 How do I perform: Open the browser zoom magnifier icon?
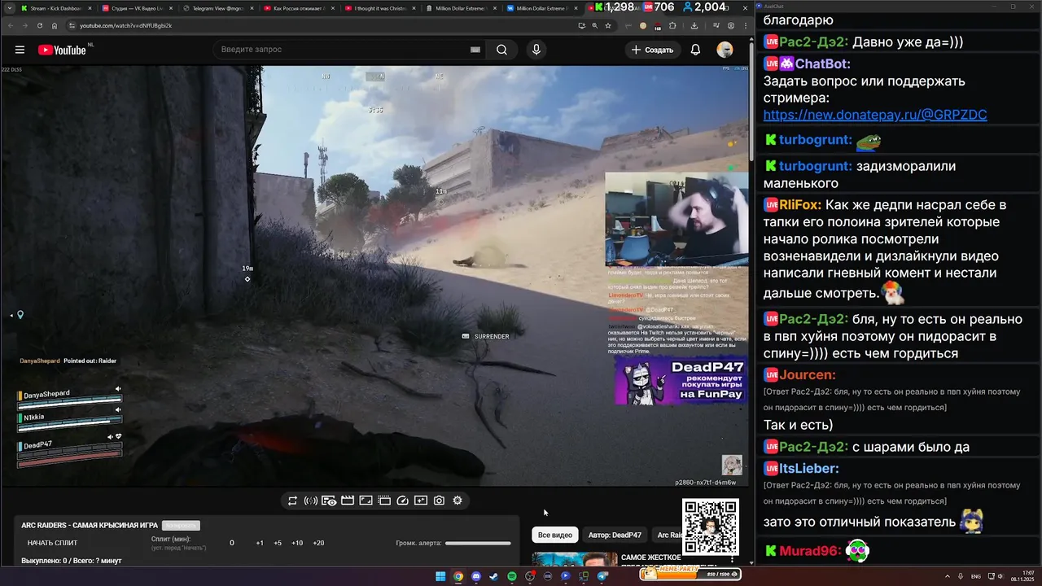pyautogui.click(x=595, y=25)
